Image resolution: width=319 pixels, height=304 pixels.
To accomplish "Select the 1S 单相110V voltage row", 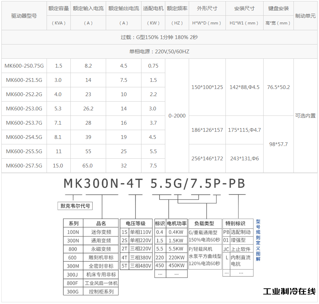I will tap(136, 232).
